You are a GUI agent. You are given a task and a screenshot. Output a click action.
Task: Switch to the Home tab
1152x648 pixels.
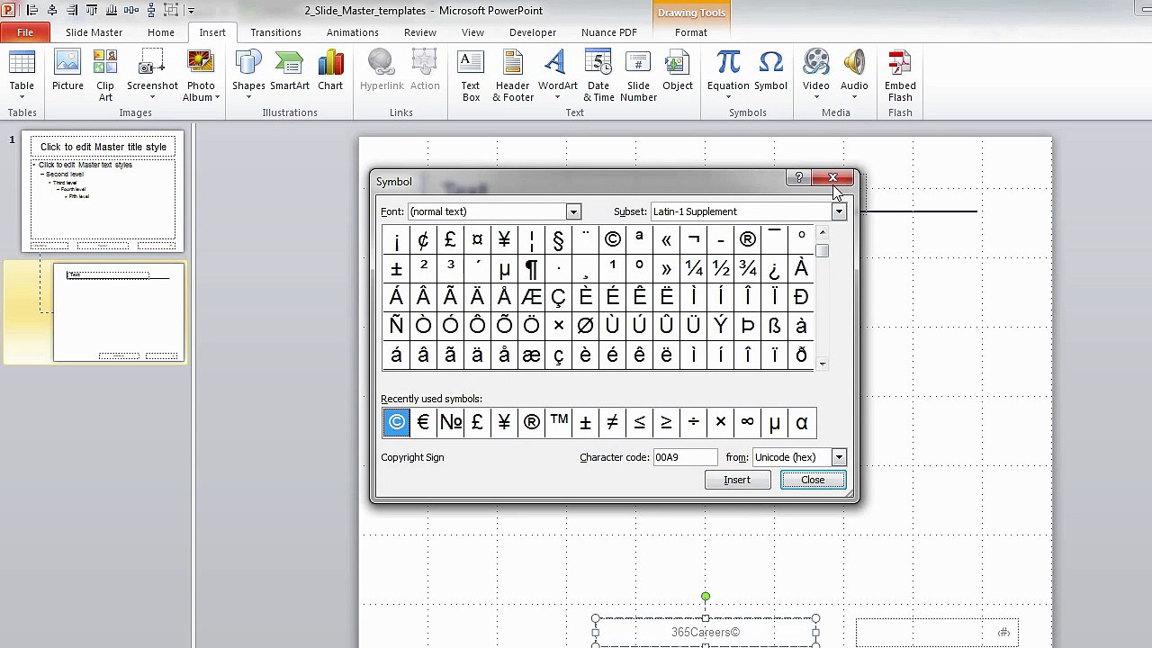coord(161,32)
